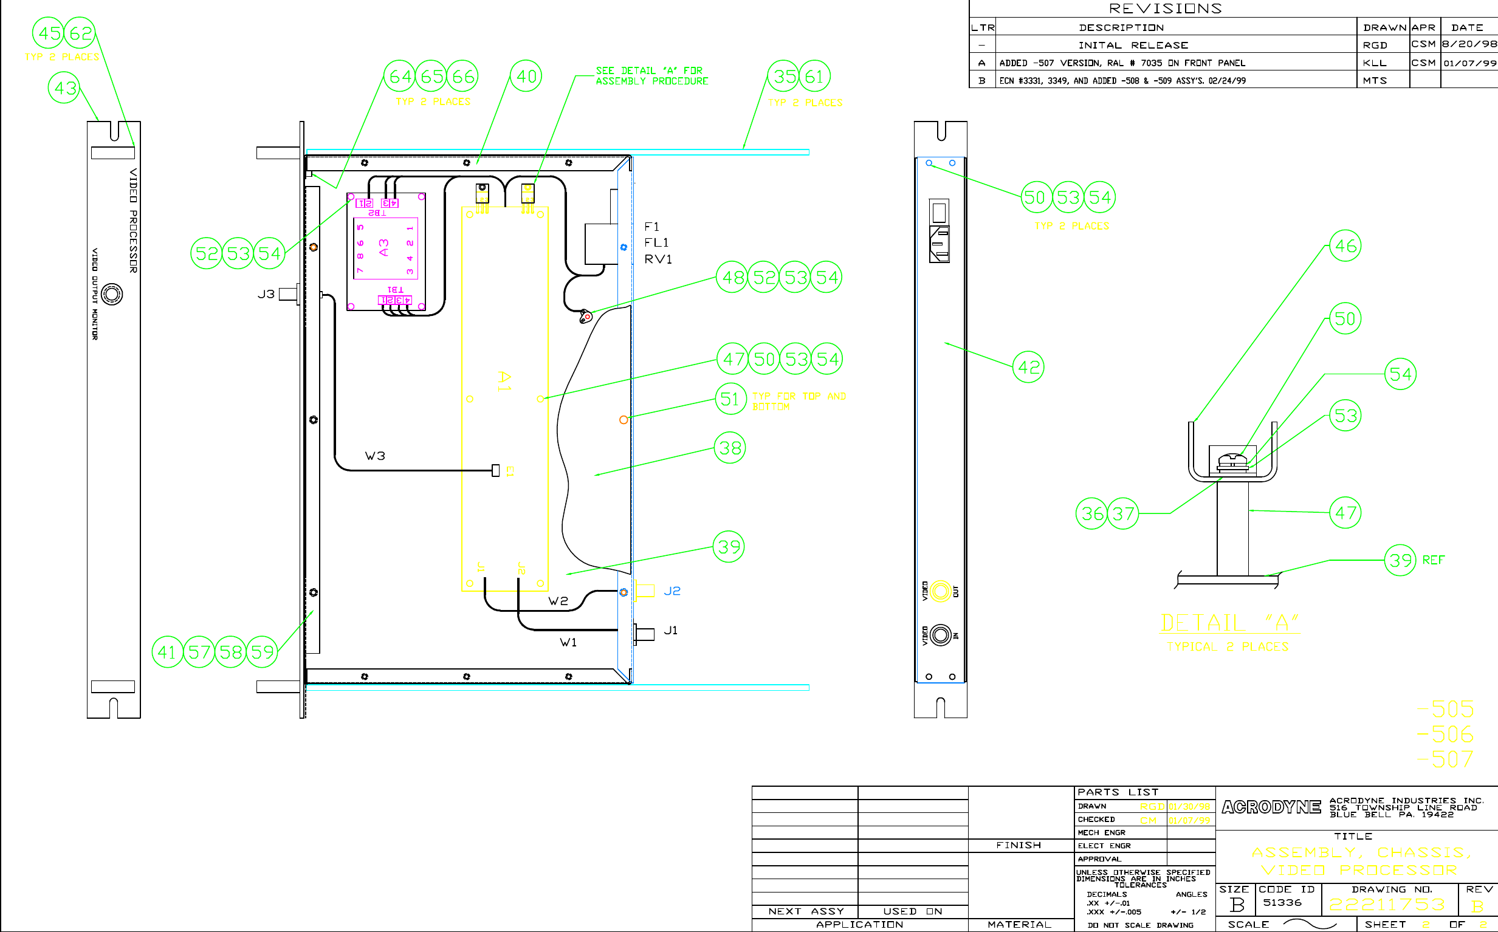
Task: Click balloon 42 near rear panel
Action: point(1028,368)
